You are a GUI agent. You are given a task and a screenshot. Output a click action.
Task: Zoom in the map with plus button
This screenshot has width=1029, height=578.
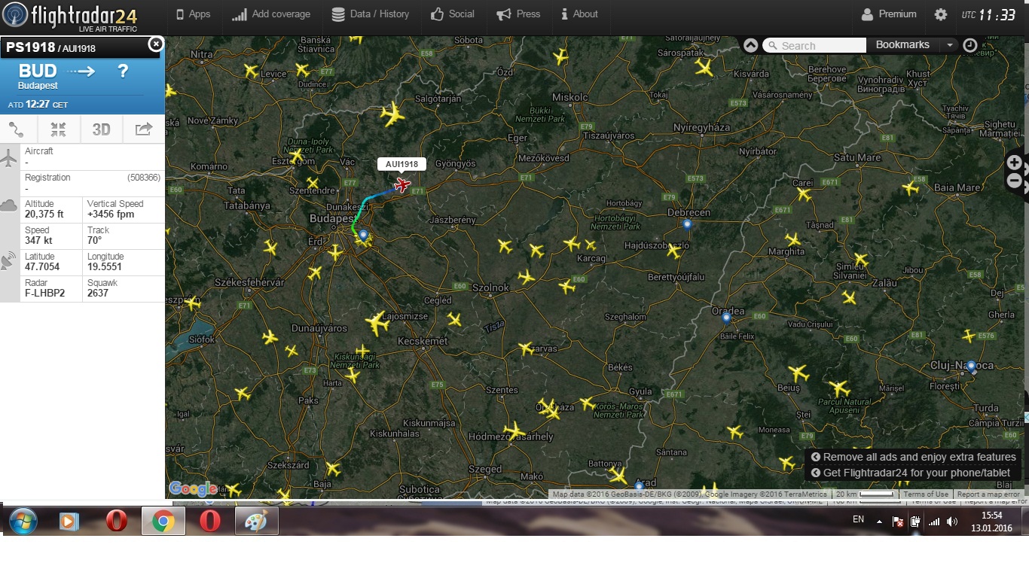[x=1015, y=163]
